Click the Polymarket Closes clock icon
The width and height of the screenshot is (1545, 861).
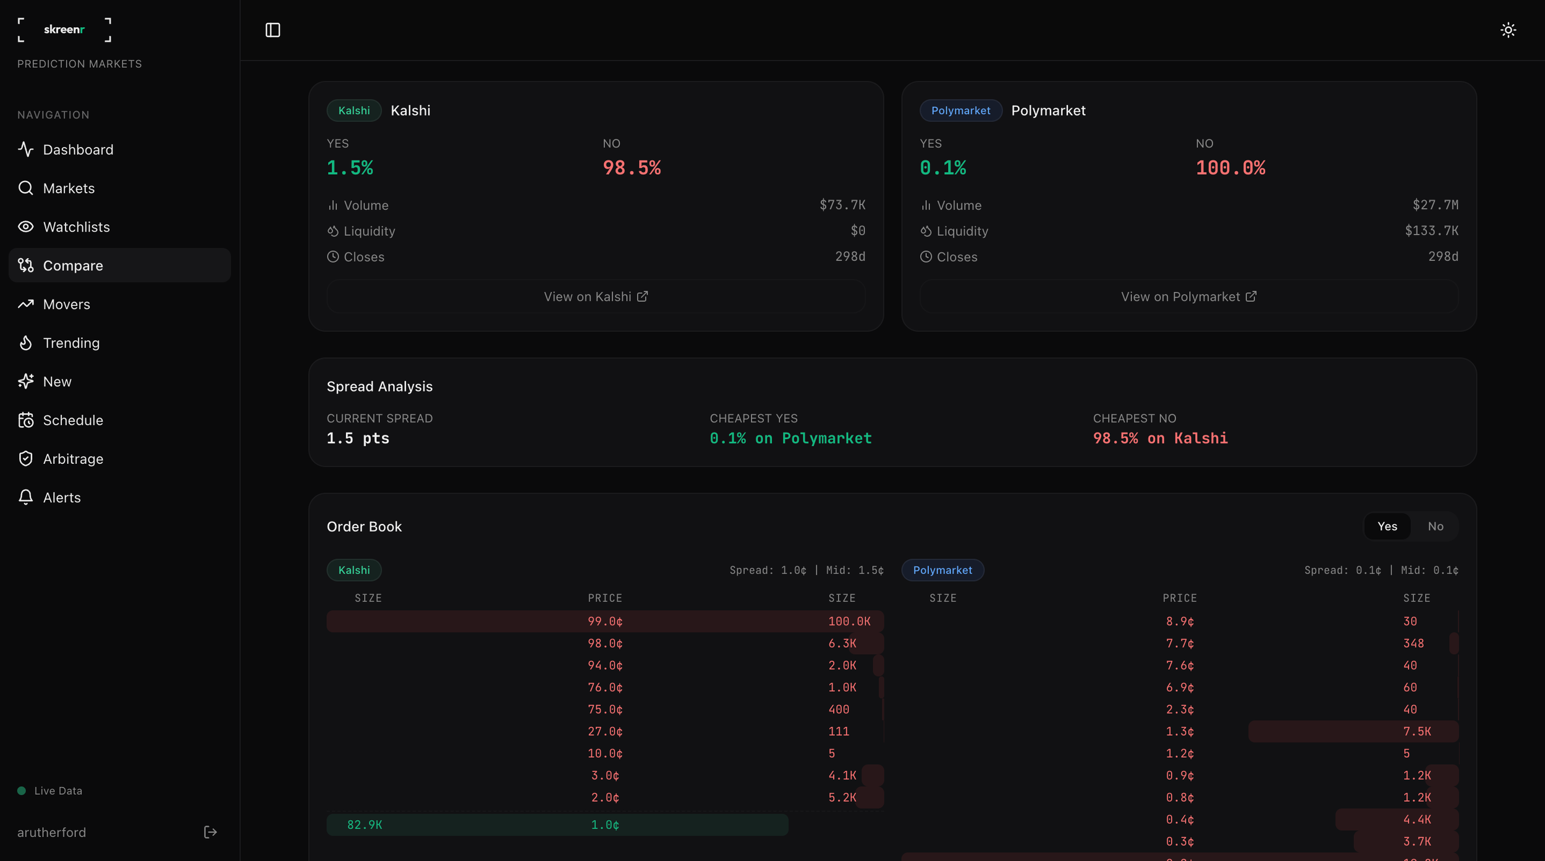tap(926, 256)
